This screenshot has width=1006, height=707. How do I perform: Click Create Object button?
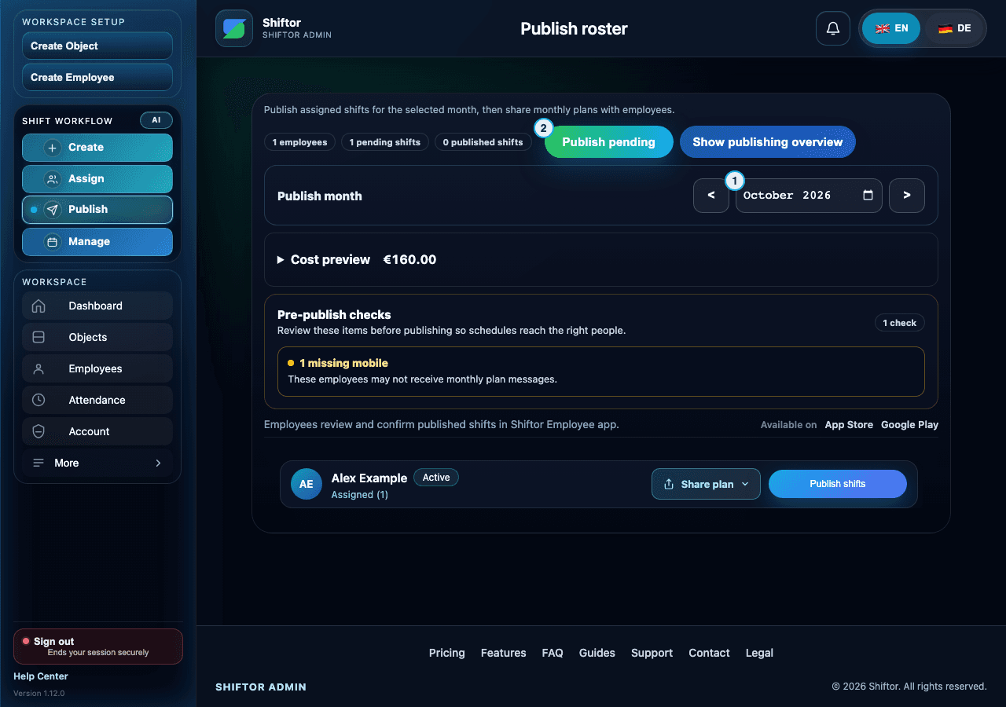point(97,46)
